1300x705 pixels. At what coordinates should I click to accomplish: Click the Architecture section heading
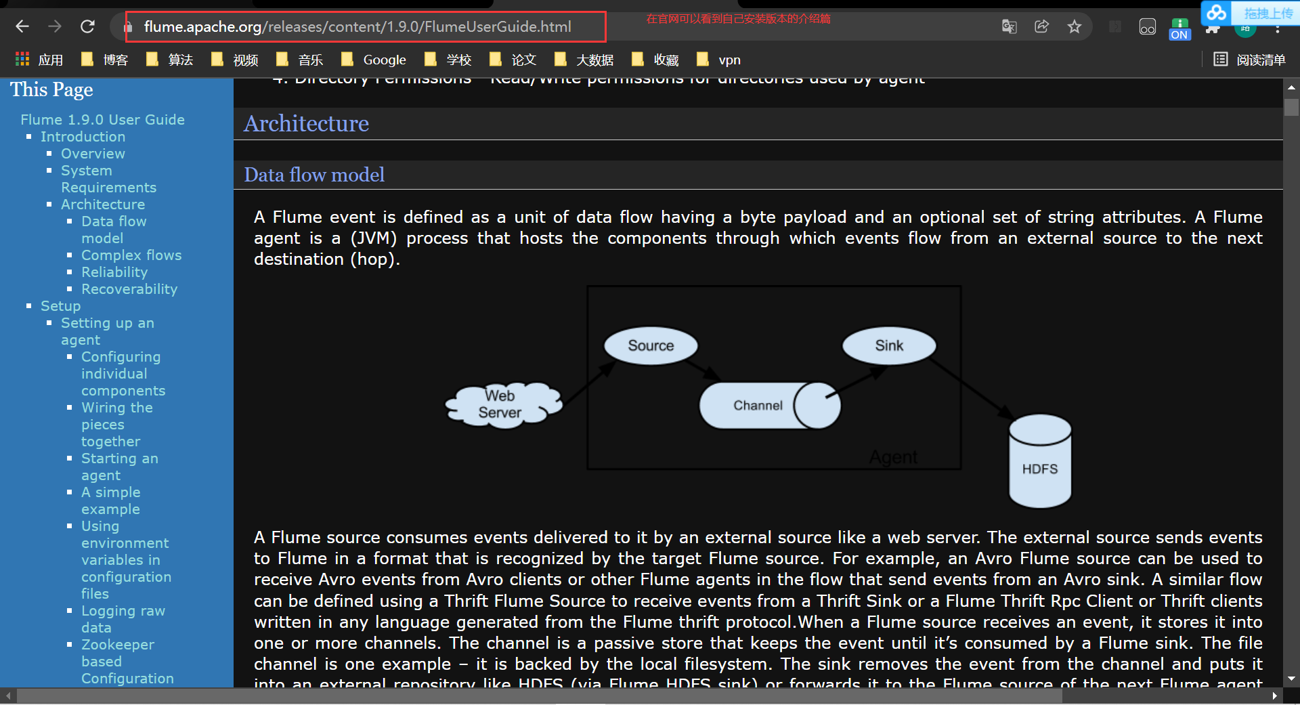pyautogui.click(x=307, y=124)
